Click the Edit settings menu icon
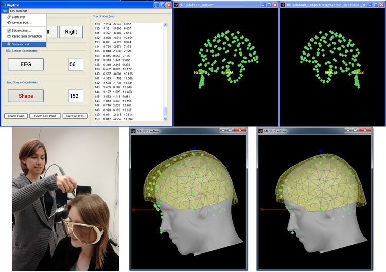Image resolution: width=386 pixels, height=272 pixels. point(9,30)
